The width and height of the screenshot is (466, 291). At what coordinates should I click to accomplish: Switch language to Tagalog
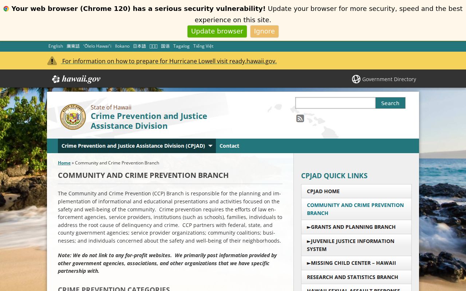click(x=181, y=46)
